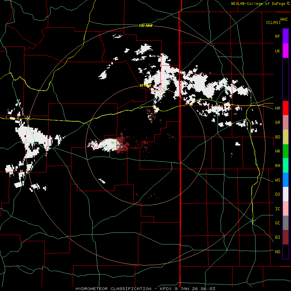The image size is (291, 291).
Task: Click the HR legend label
Action: click(x=277, y=151)
